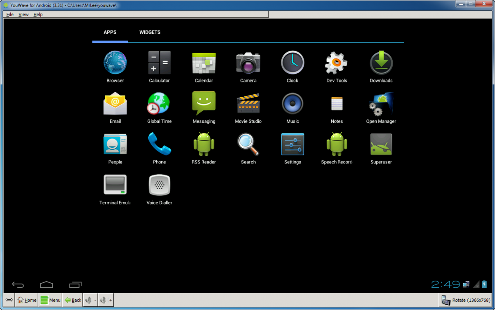Screen dimensions: 495x310
Task: Click the clock in Android status bar
Action: tap(445, 284)
